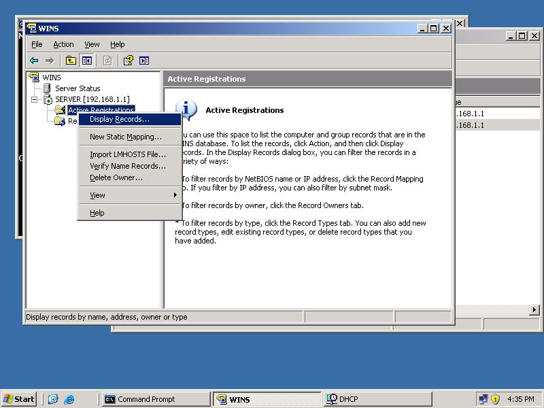Click the Back arrow toolbar icon
The height and width of the screenshot is (408, 544).
point(34,61)
